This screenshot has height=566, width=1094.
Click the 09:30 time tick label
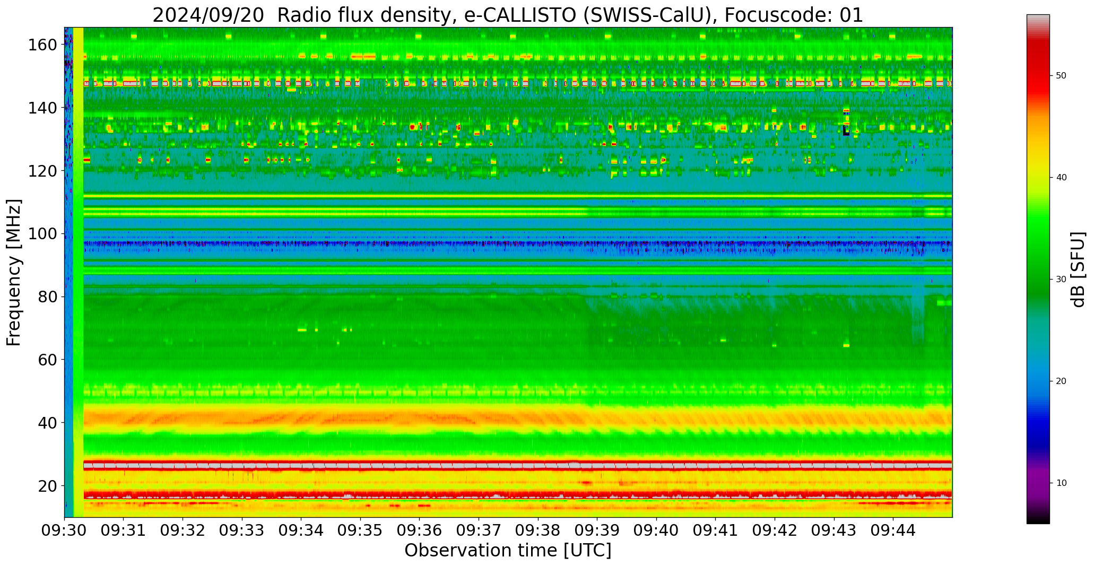tap(65, 530)
